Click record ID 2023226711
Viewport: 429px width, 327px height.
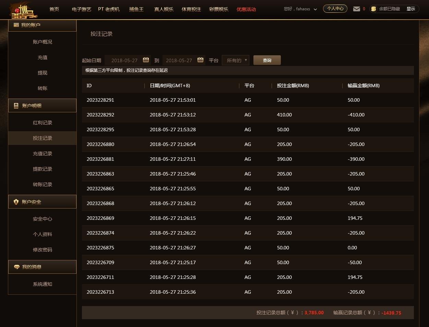coord(100,277)
